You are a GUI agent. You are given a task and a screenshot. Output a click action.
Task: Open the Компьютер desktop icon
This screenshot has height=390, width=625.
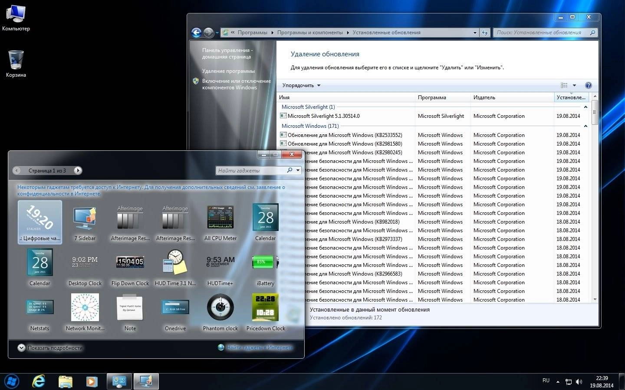[16, 18]
